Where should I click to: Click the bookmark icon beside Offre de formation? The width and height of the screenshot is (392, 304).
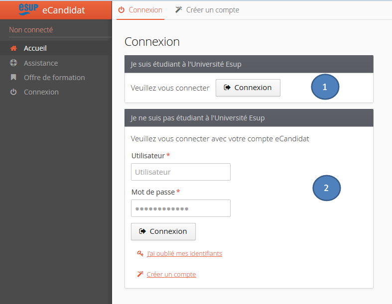(13, 78)
